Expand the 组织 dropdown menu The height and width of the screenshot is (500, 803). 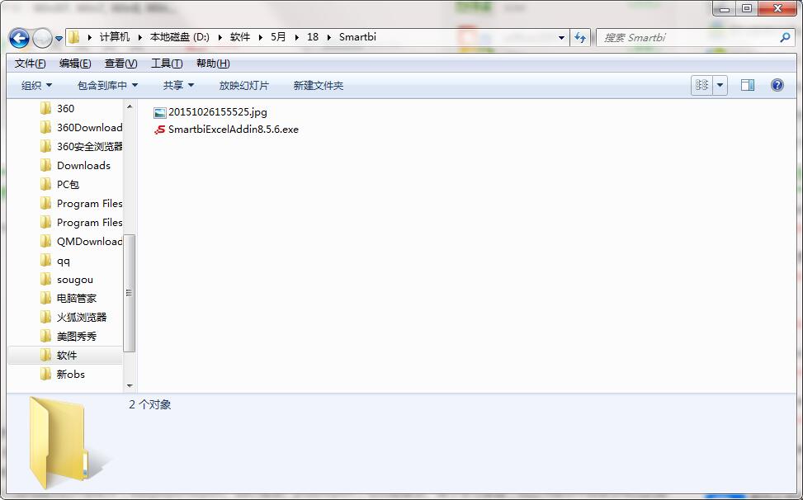pos(36,85)
